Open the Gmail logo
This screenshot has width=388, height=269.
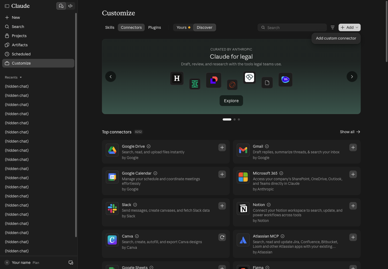[243, 150]
